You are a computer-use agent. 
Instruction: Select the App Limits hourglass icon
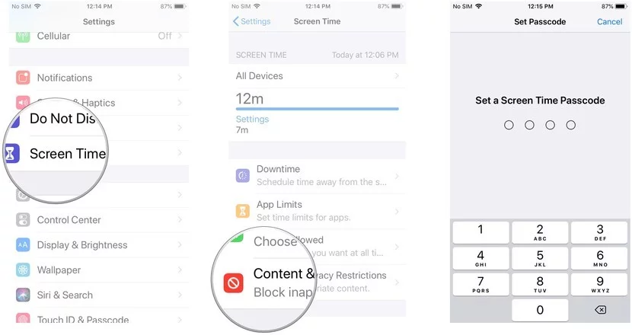click(x=243, y=211)
